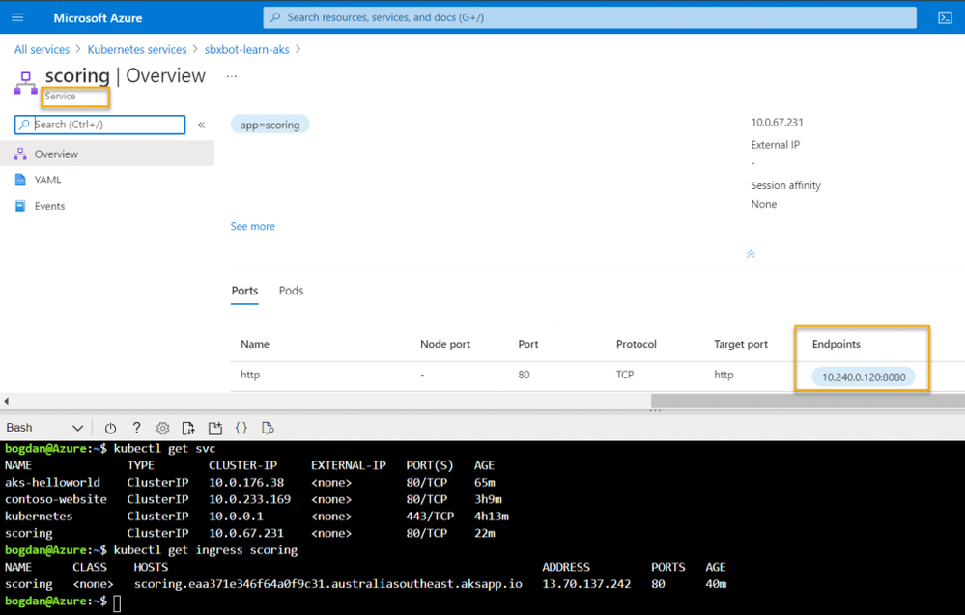Screen dimensions: 965x615
Task: Select the Ports tab
Action: (x=244, y=291)
